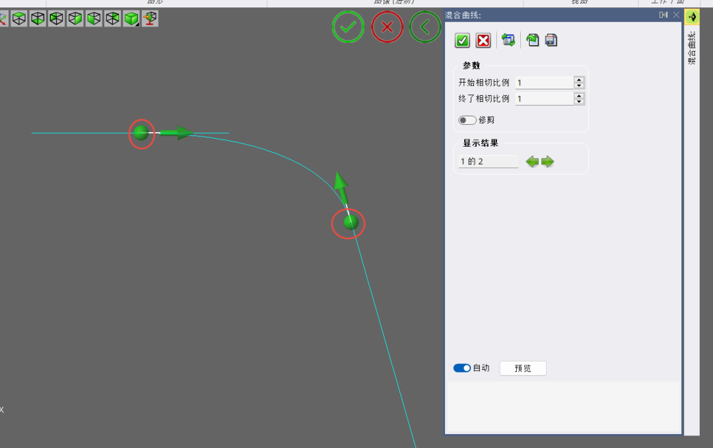Pin the 混合曲线 panel with dock icon
Image resolution: width=713 pixels, height=448 pixels.
point(663,15)
